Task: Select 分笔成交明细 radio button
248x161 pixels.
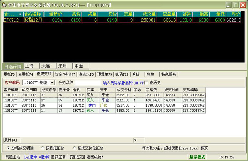Action: tap(8, 148)
